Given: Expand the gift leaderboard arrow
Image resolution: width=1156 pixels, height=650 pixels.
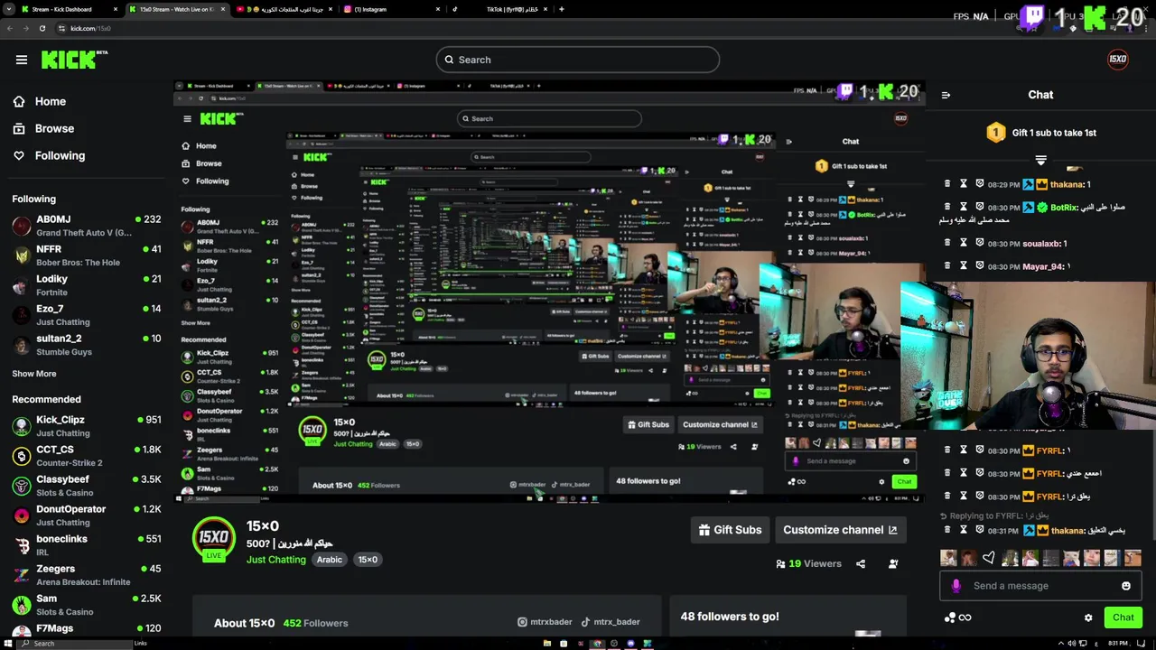Looking at the screenshot, I should coord(1040,160).
